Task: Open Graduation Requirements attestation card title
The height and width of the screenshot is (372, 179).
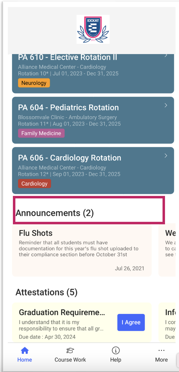Action: [x=62, y=312]
